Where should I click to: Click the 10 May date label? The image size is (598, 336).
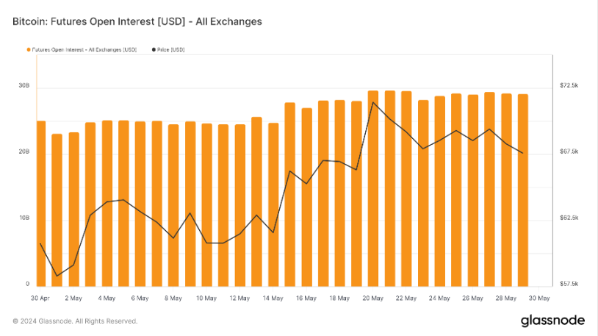206,298
